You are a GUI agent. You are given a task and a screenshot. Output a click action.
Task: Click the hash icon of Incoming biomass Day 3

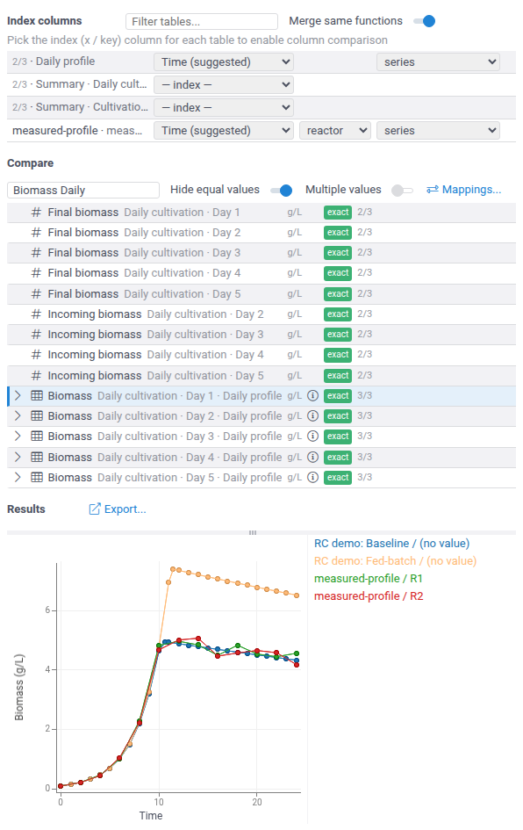pyautogui.click(x=36, y=334)
